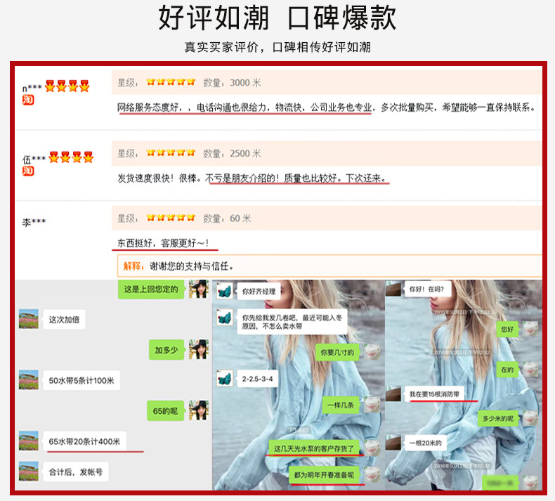Click the subtitle 真实买家评价，口碑相传好评如潮
The height and width of the screenshot is (501, 555).
277,47
